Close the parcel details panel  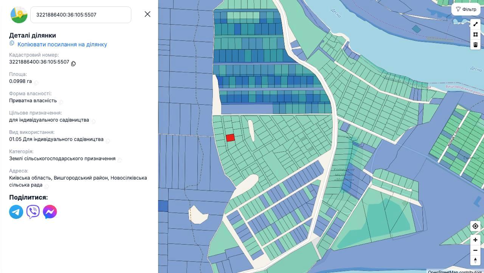pos(147,14)
